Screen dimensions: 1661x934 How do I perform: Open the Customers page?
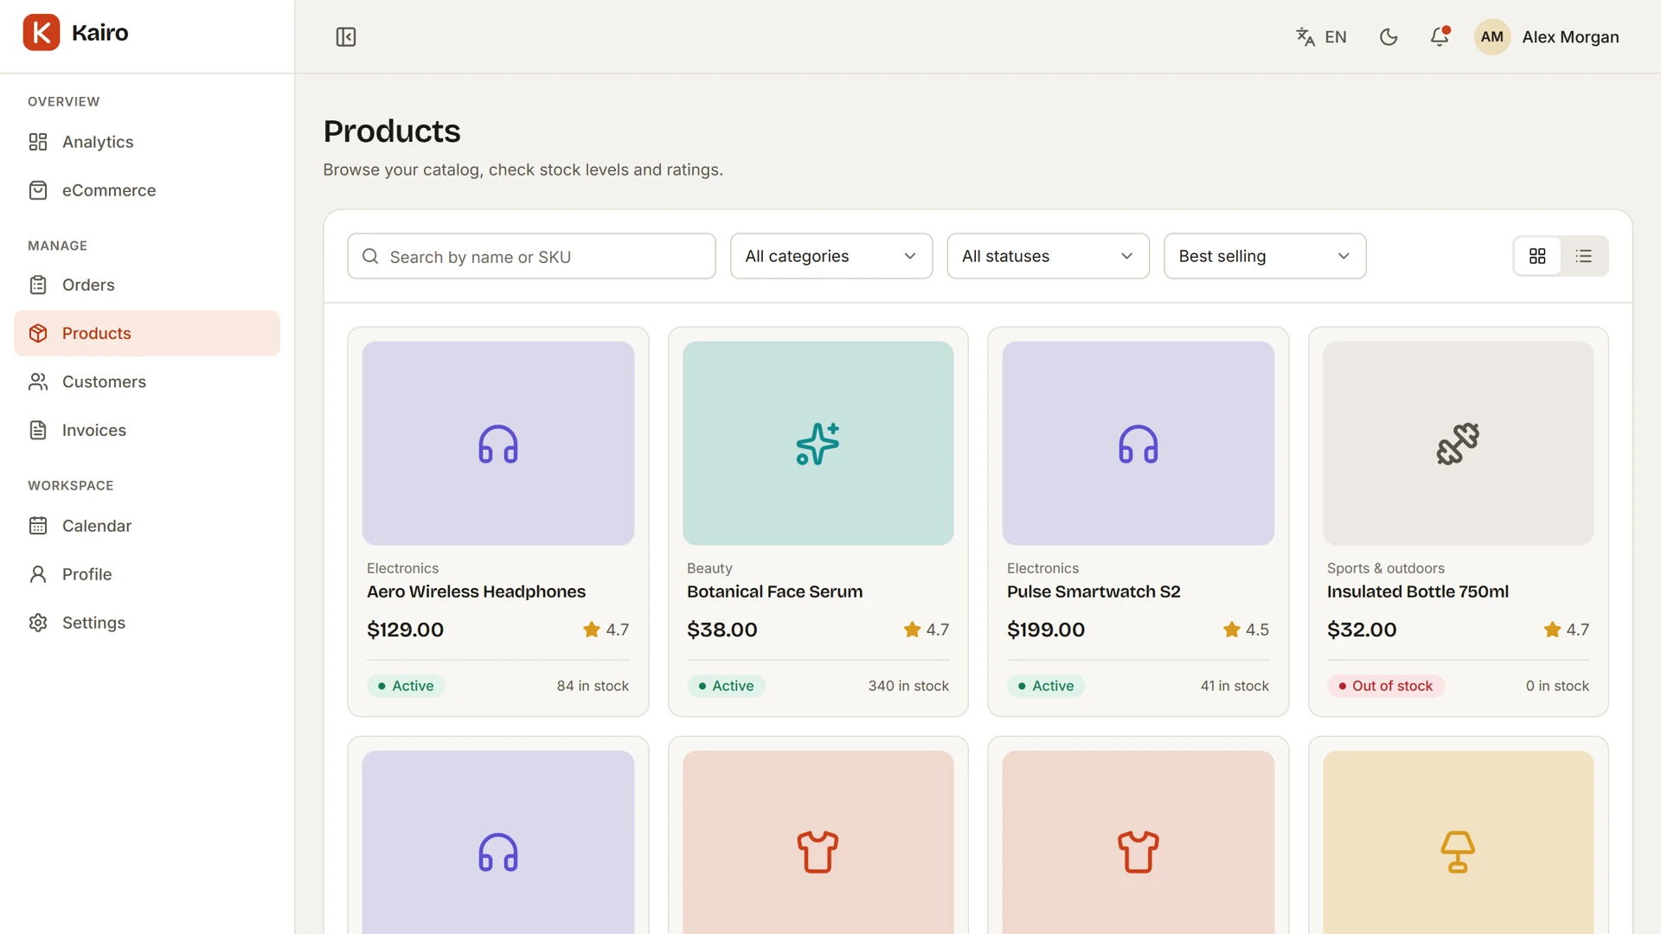(147, 381)
